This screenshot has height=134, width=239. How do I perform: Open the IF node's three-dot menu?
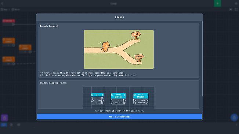click(102, 95)
